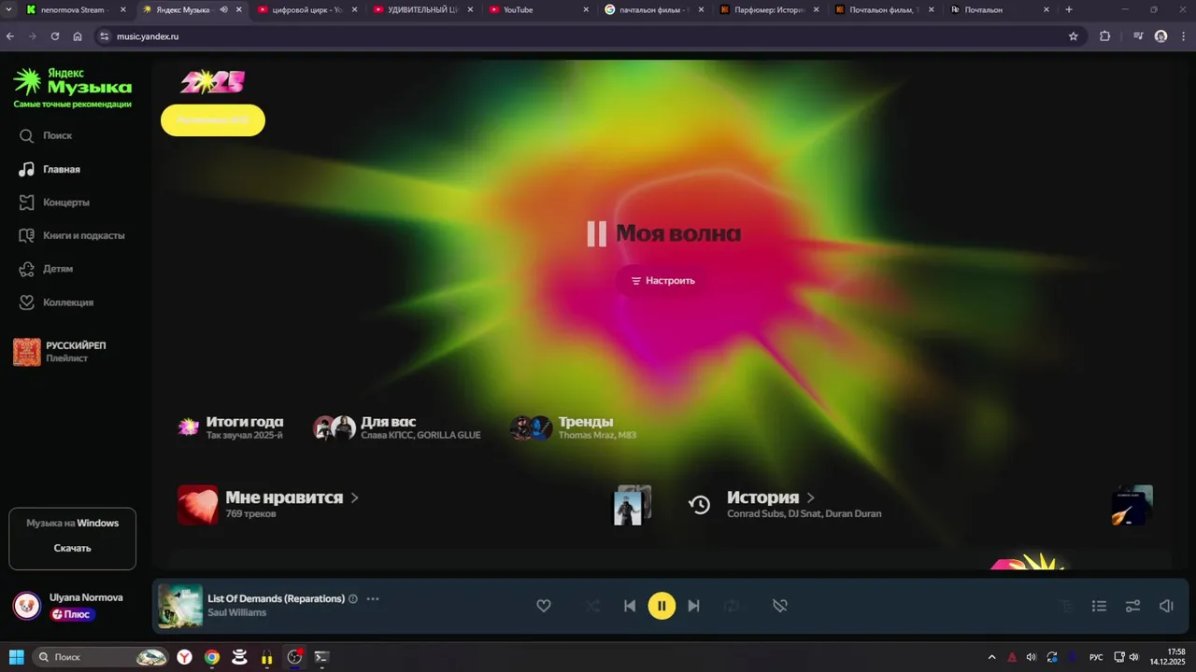Open Итоги года card
Viewport: 1196px width, 672px height.
[231, 427]
